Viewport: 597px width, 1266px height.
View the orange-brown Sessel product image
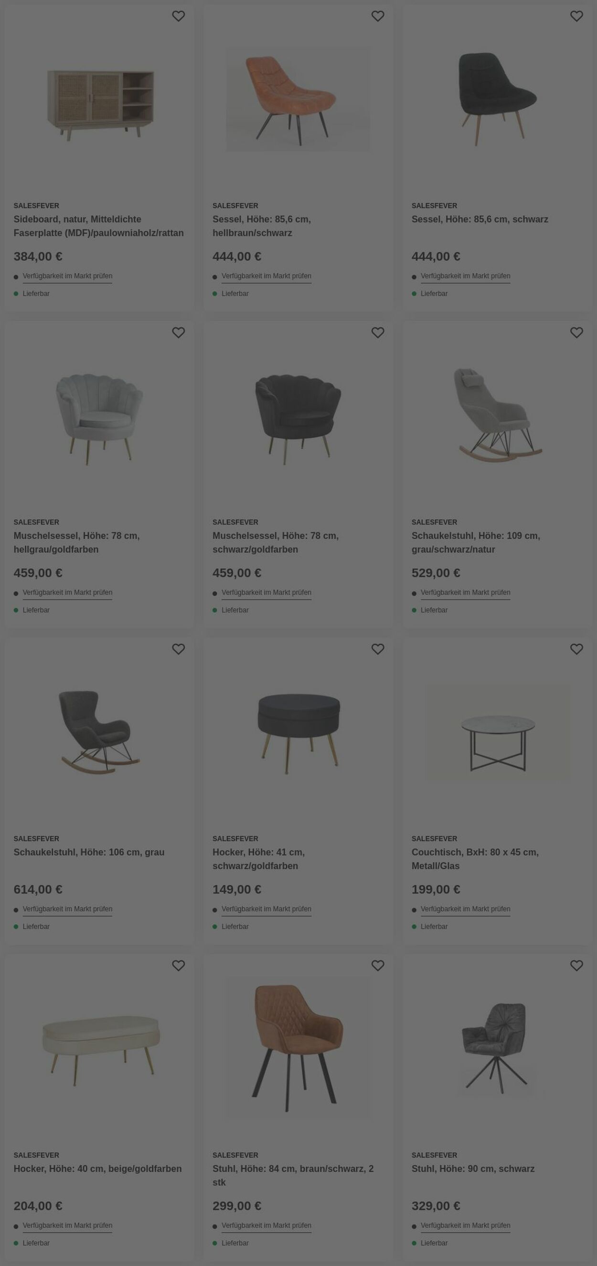tap(298, 99)
